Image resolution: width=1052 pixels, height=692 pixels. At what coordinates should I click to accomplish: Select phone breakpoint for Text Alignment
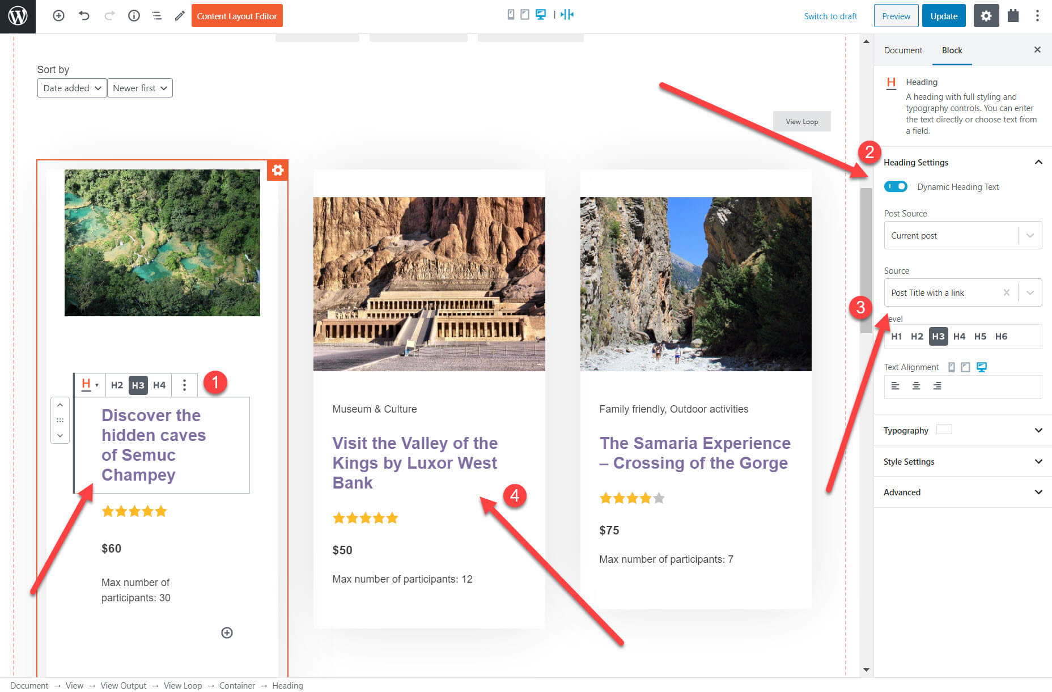(x=952, y=367)
